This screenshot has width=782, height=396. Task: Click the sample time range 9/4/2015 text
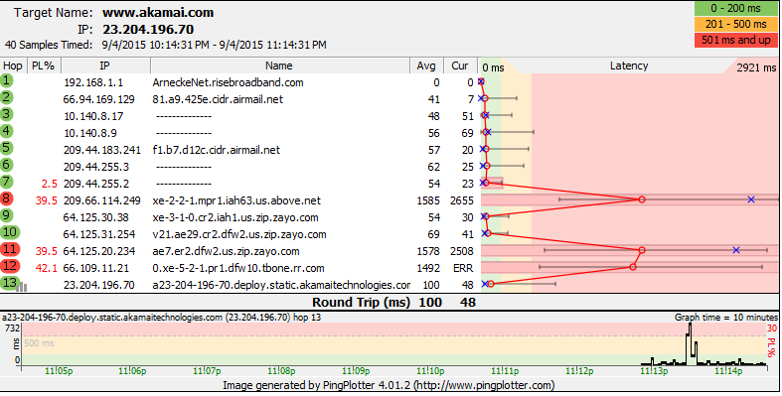(215, 45)
